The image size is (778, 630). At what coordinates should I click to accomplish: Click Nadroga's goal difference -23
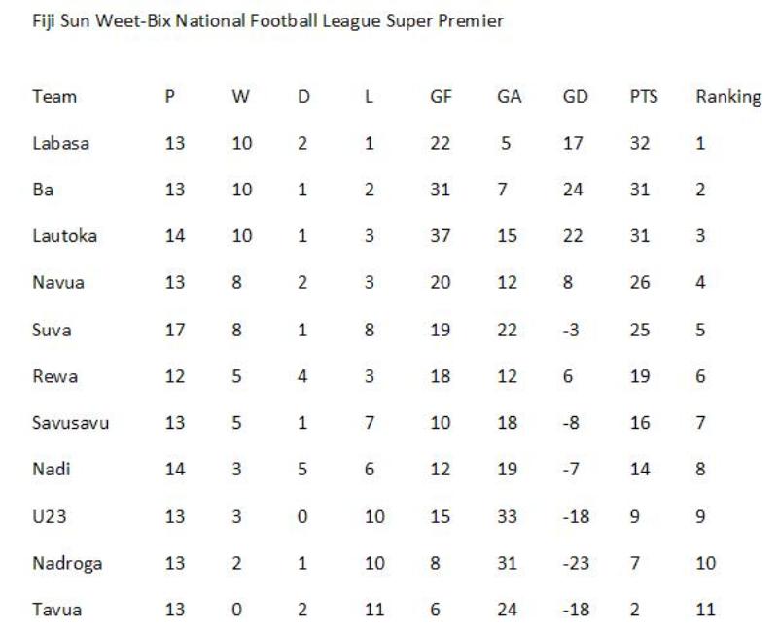[x=576, y=563]
